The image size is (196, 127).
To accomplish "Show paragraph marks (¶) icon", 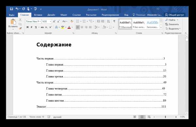I will (114, 21).
